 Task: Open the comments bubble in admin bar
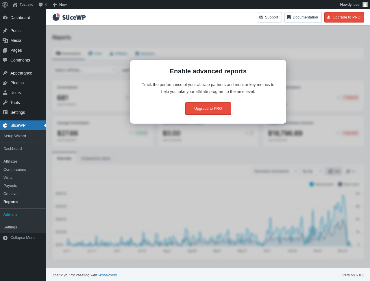tap(41, 5)
